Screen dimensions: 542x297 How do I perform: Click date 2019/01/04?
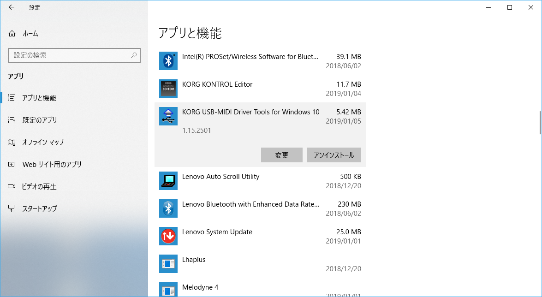pos(343,93)
